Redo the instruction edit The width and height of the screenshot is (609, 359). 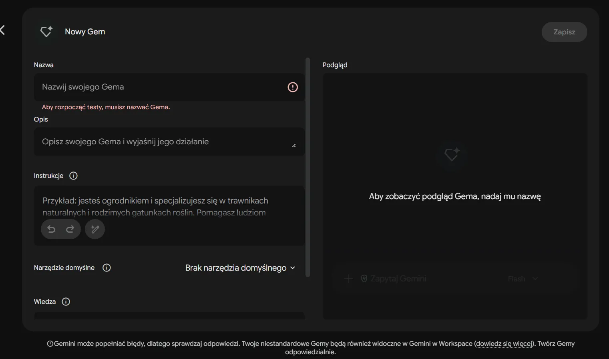(x=70, y=229)
